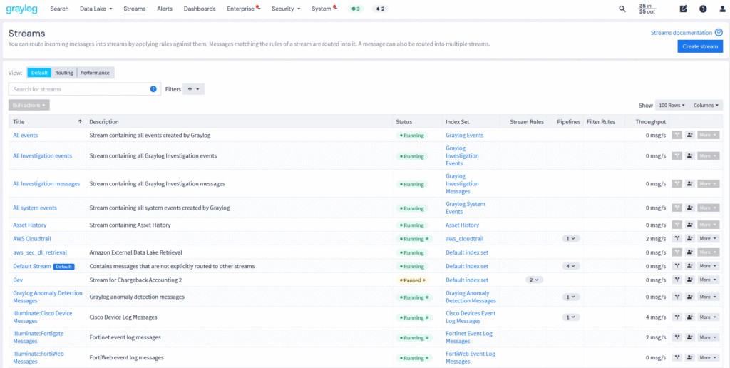Screen dimensions: 730x368
Task: Share the Dev stream
Action: [x=690, y=280]
